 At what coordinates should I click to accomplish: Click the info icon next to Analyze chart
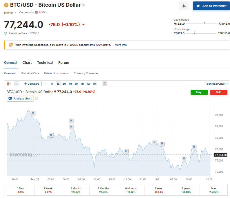(36, 99)
